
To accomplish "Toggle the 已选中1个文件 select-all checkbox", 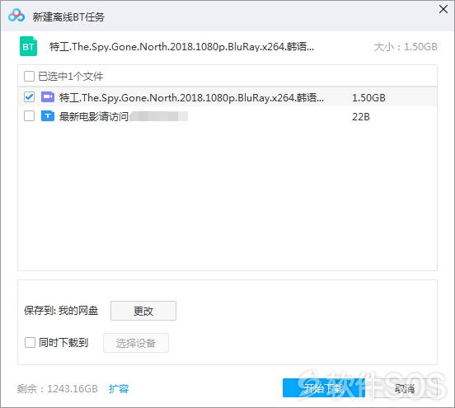I will pyautogui.click(x=29, y=77).
